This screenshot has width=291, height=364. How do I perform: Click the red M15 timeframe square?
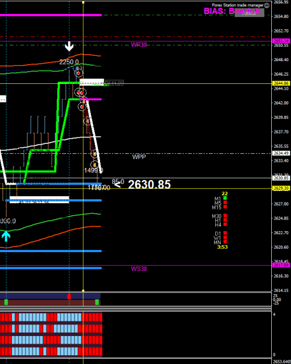(225, 207)
